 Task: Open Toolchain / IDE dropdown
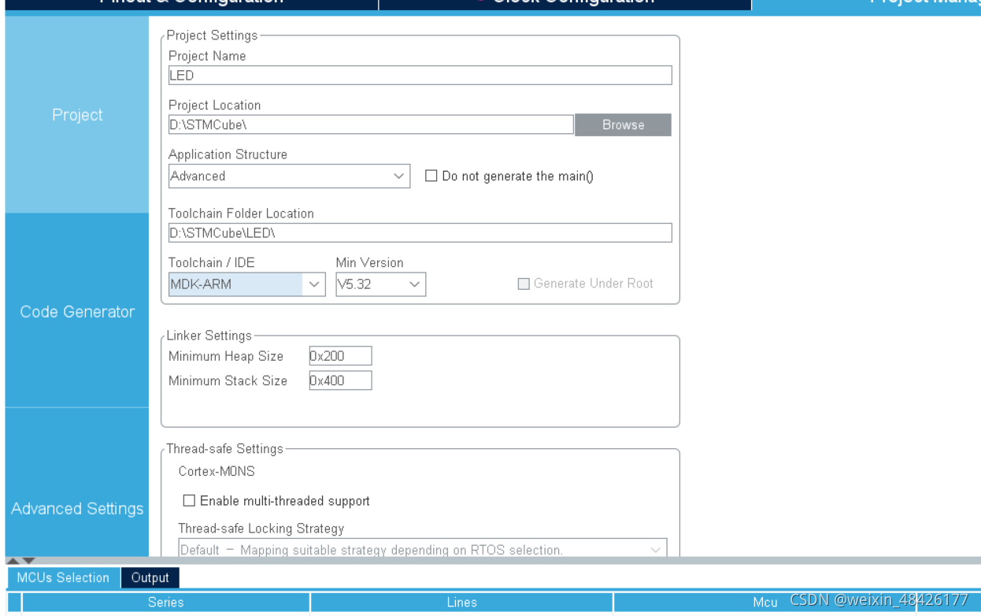click(x=246, y=284)
